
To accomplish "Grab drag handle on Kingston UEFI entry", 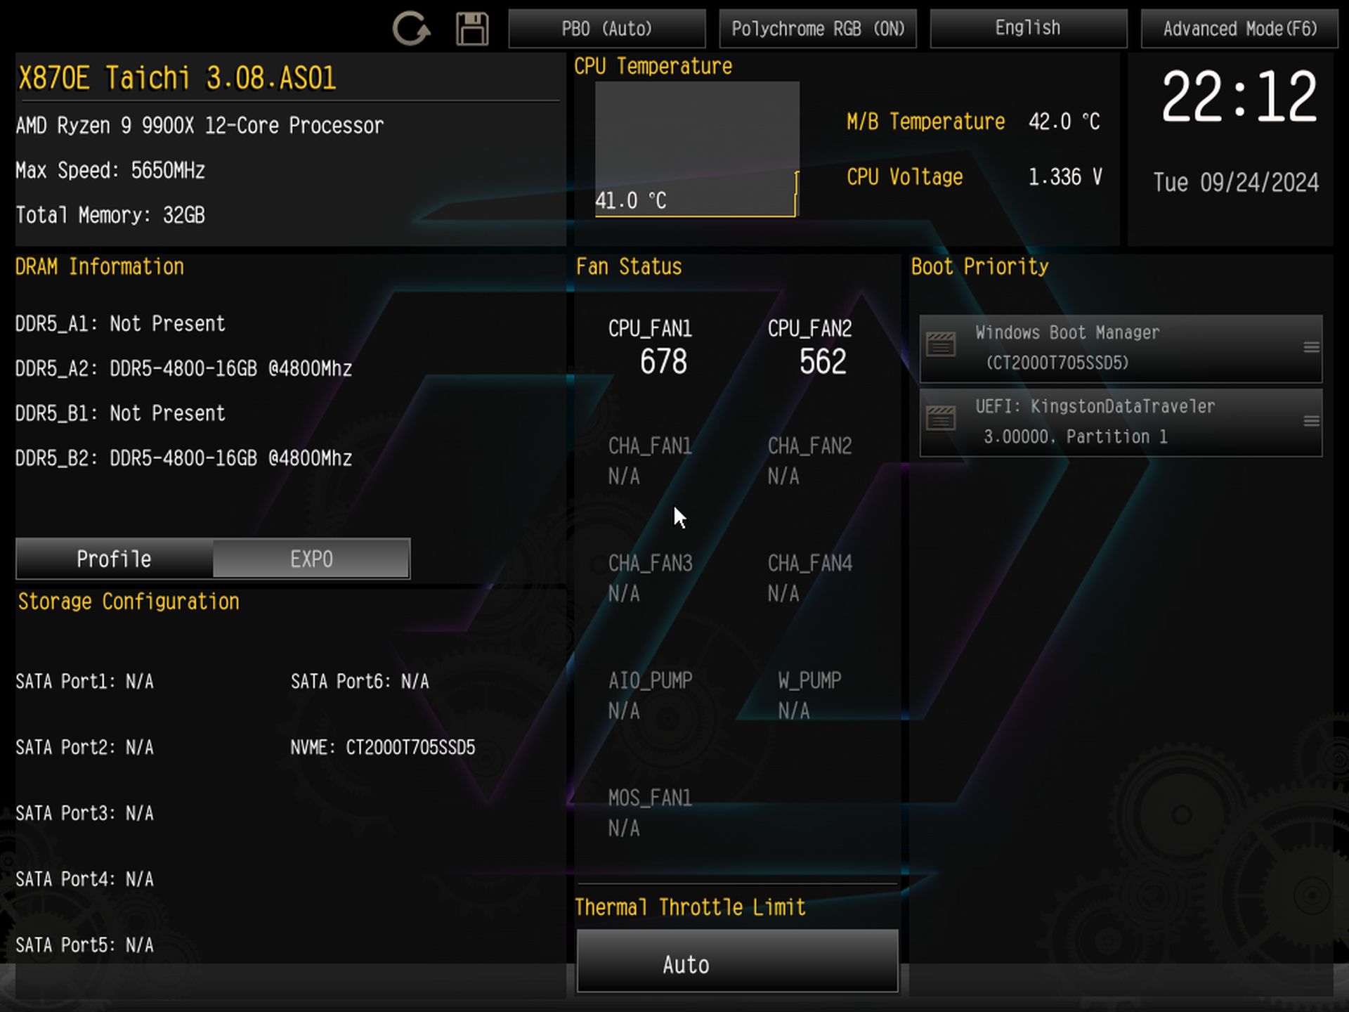I will click(1310, 421).
